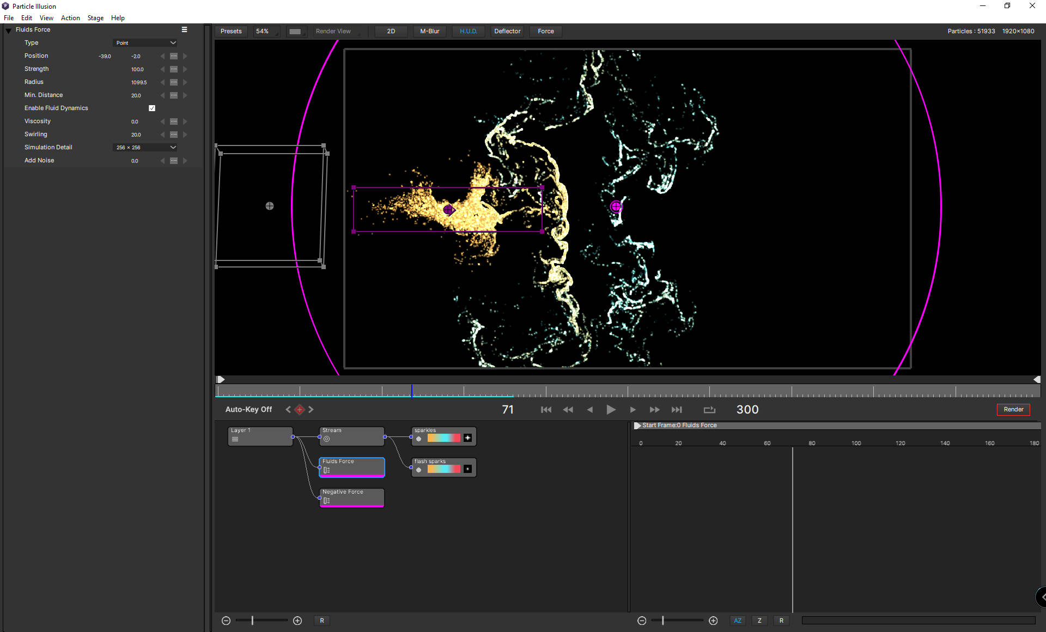Zoom in the node view plus icon
Viewport: 1046px width, 632px height.
click(297, 621)
